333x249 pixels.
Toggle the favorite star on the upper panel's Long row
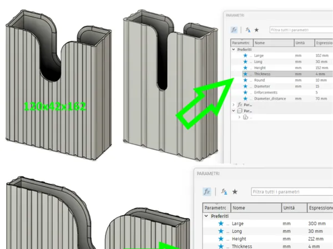coord(245,62)
